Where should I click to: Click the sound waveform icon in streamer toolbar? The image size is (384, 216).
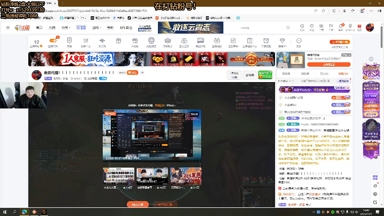[102, 41]
